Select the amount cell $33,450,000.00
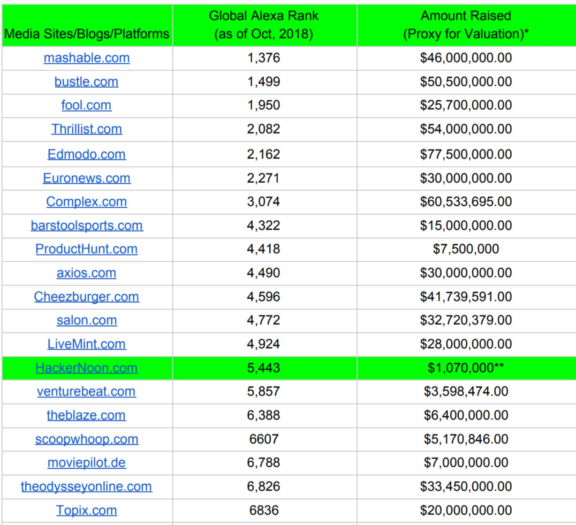 tap(466, 487)
